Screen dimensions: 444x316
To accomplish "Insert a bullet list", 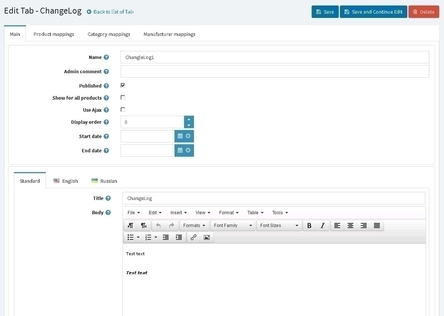I will [x=131, y=237].
